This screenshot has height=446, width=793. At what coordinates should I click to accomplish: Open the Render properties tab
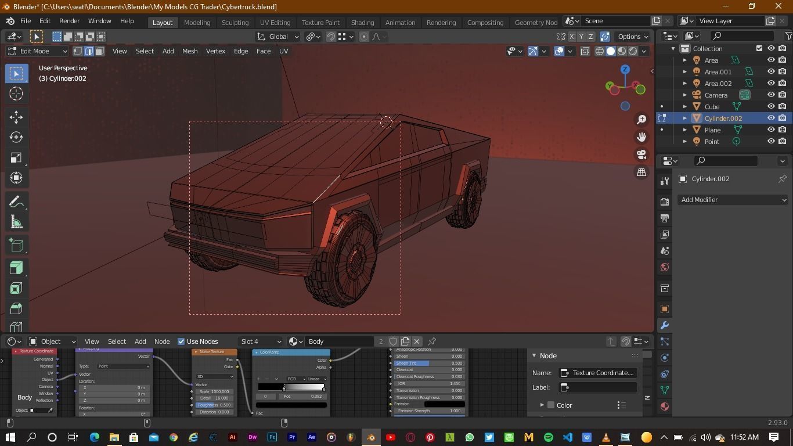(665, 202)
